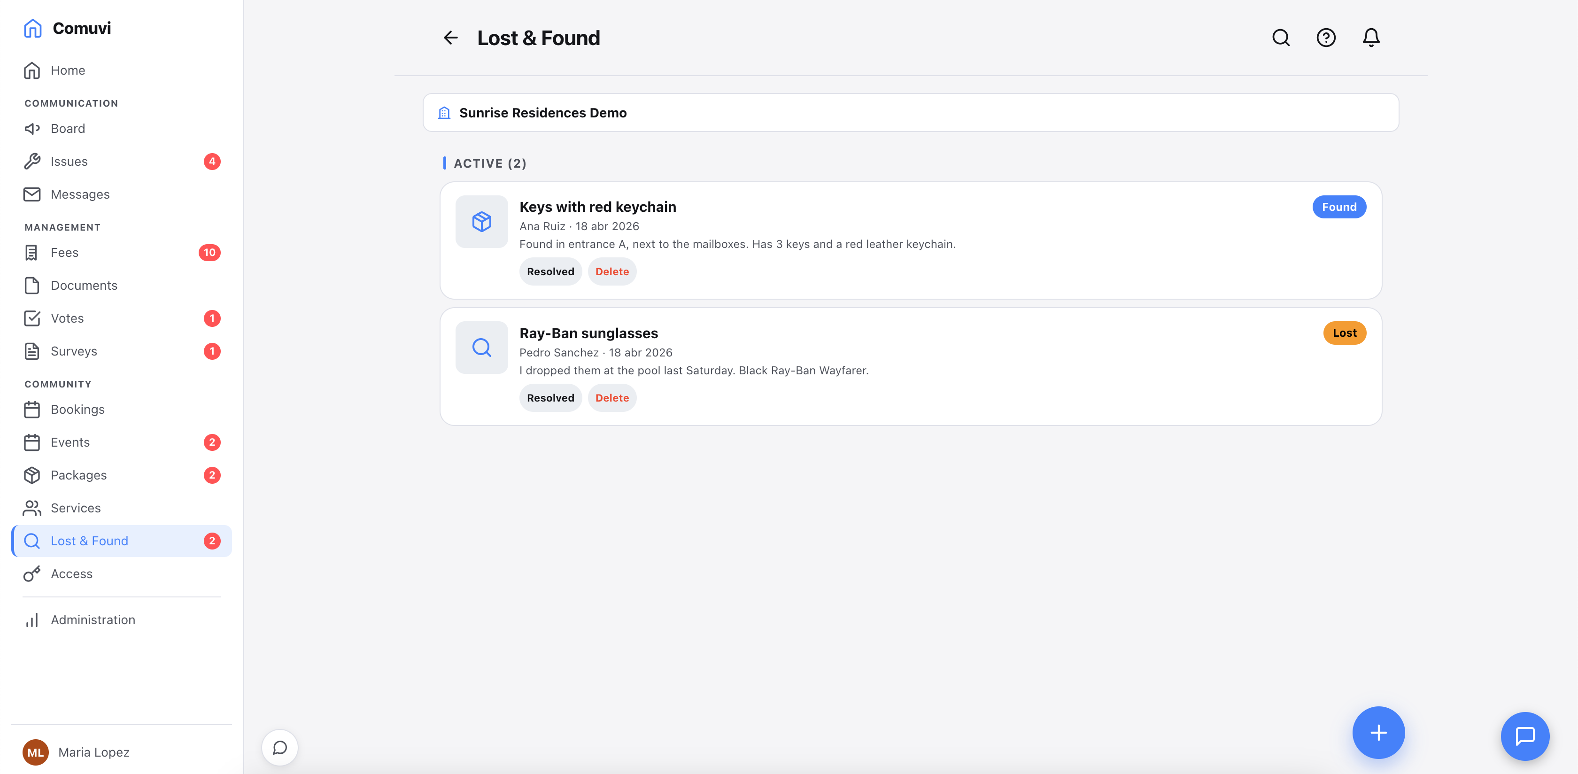This screenshot has width=1578, height=774.
Task: Delete the Ray-Ban sunglasses item
Action: tap(612, 398)
